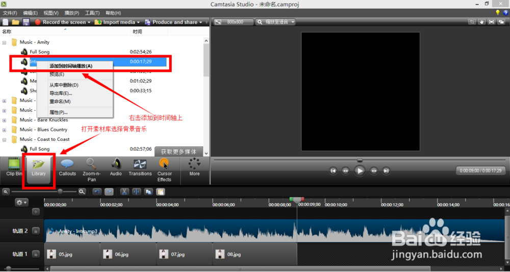Viewport: 510px width, 272px height.
Task: Click the timeline zoom in magnifier
Action: 82,192
